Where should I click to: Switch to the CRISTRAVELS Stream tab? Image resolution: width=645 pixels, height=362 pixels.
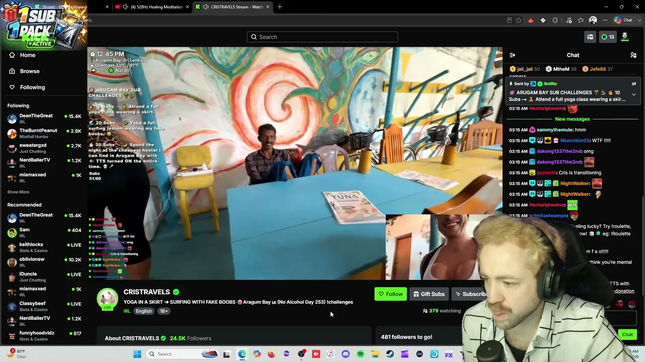pyautogui.click(x=233, y=7)
